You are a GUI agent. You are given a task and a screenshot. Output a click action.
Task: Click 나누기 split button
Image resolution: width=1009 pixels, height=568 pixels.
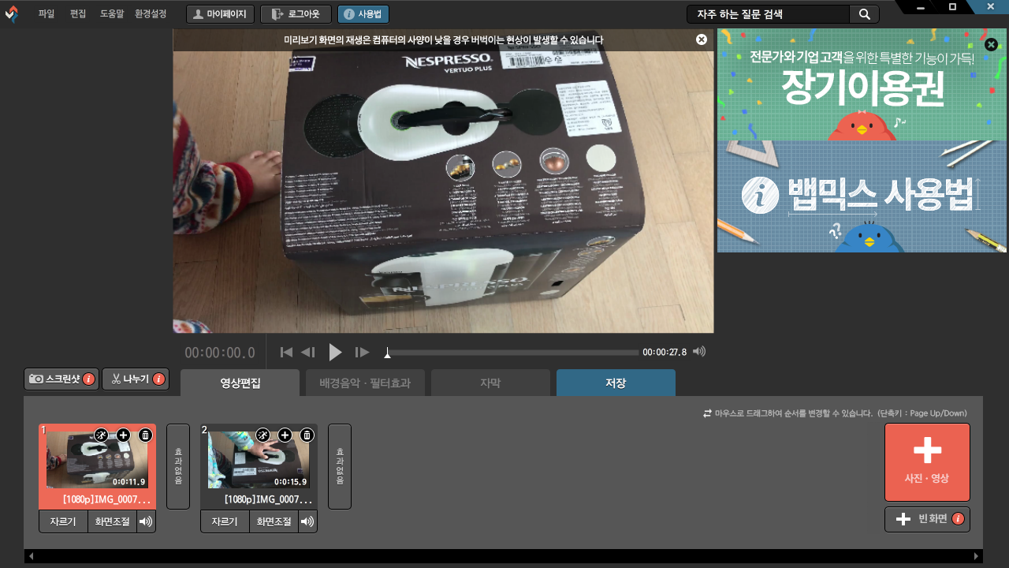pos(136,379)
